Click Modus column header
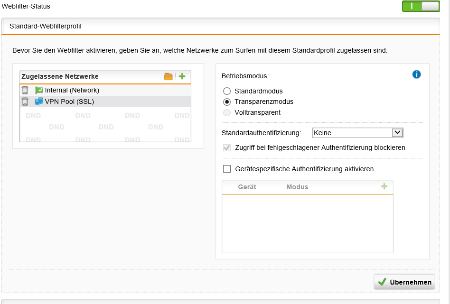 297,187
